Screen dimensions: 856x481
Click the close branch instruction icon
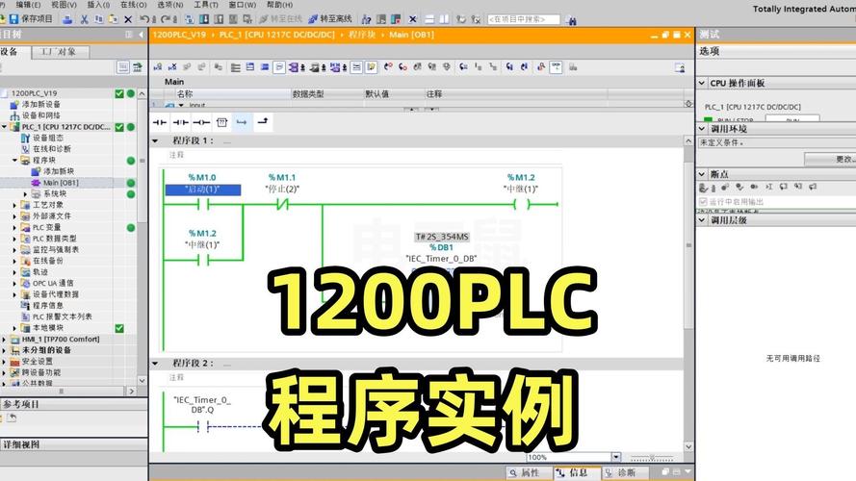click(263, 122)
